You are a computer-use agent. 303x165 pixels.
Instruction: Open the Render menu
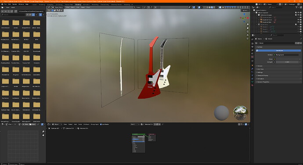pos(14,4)
